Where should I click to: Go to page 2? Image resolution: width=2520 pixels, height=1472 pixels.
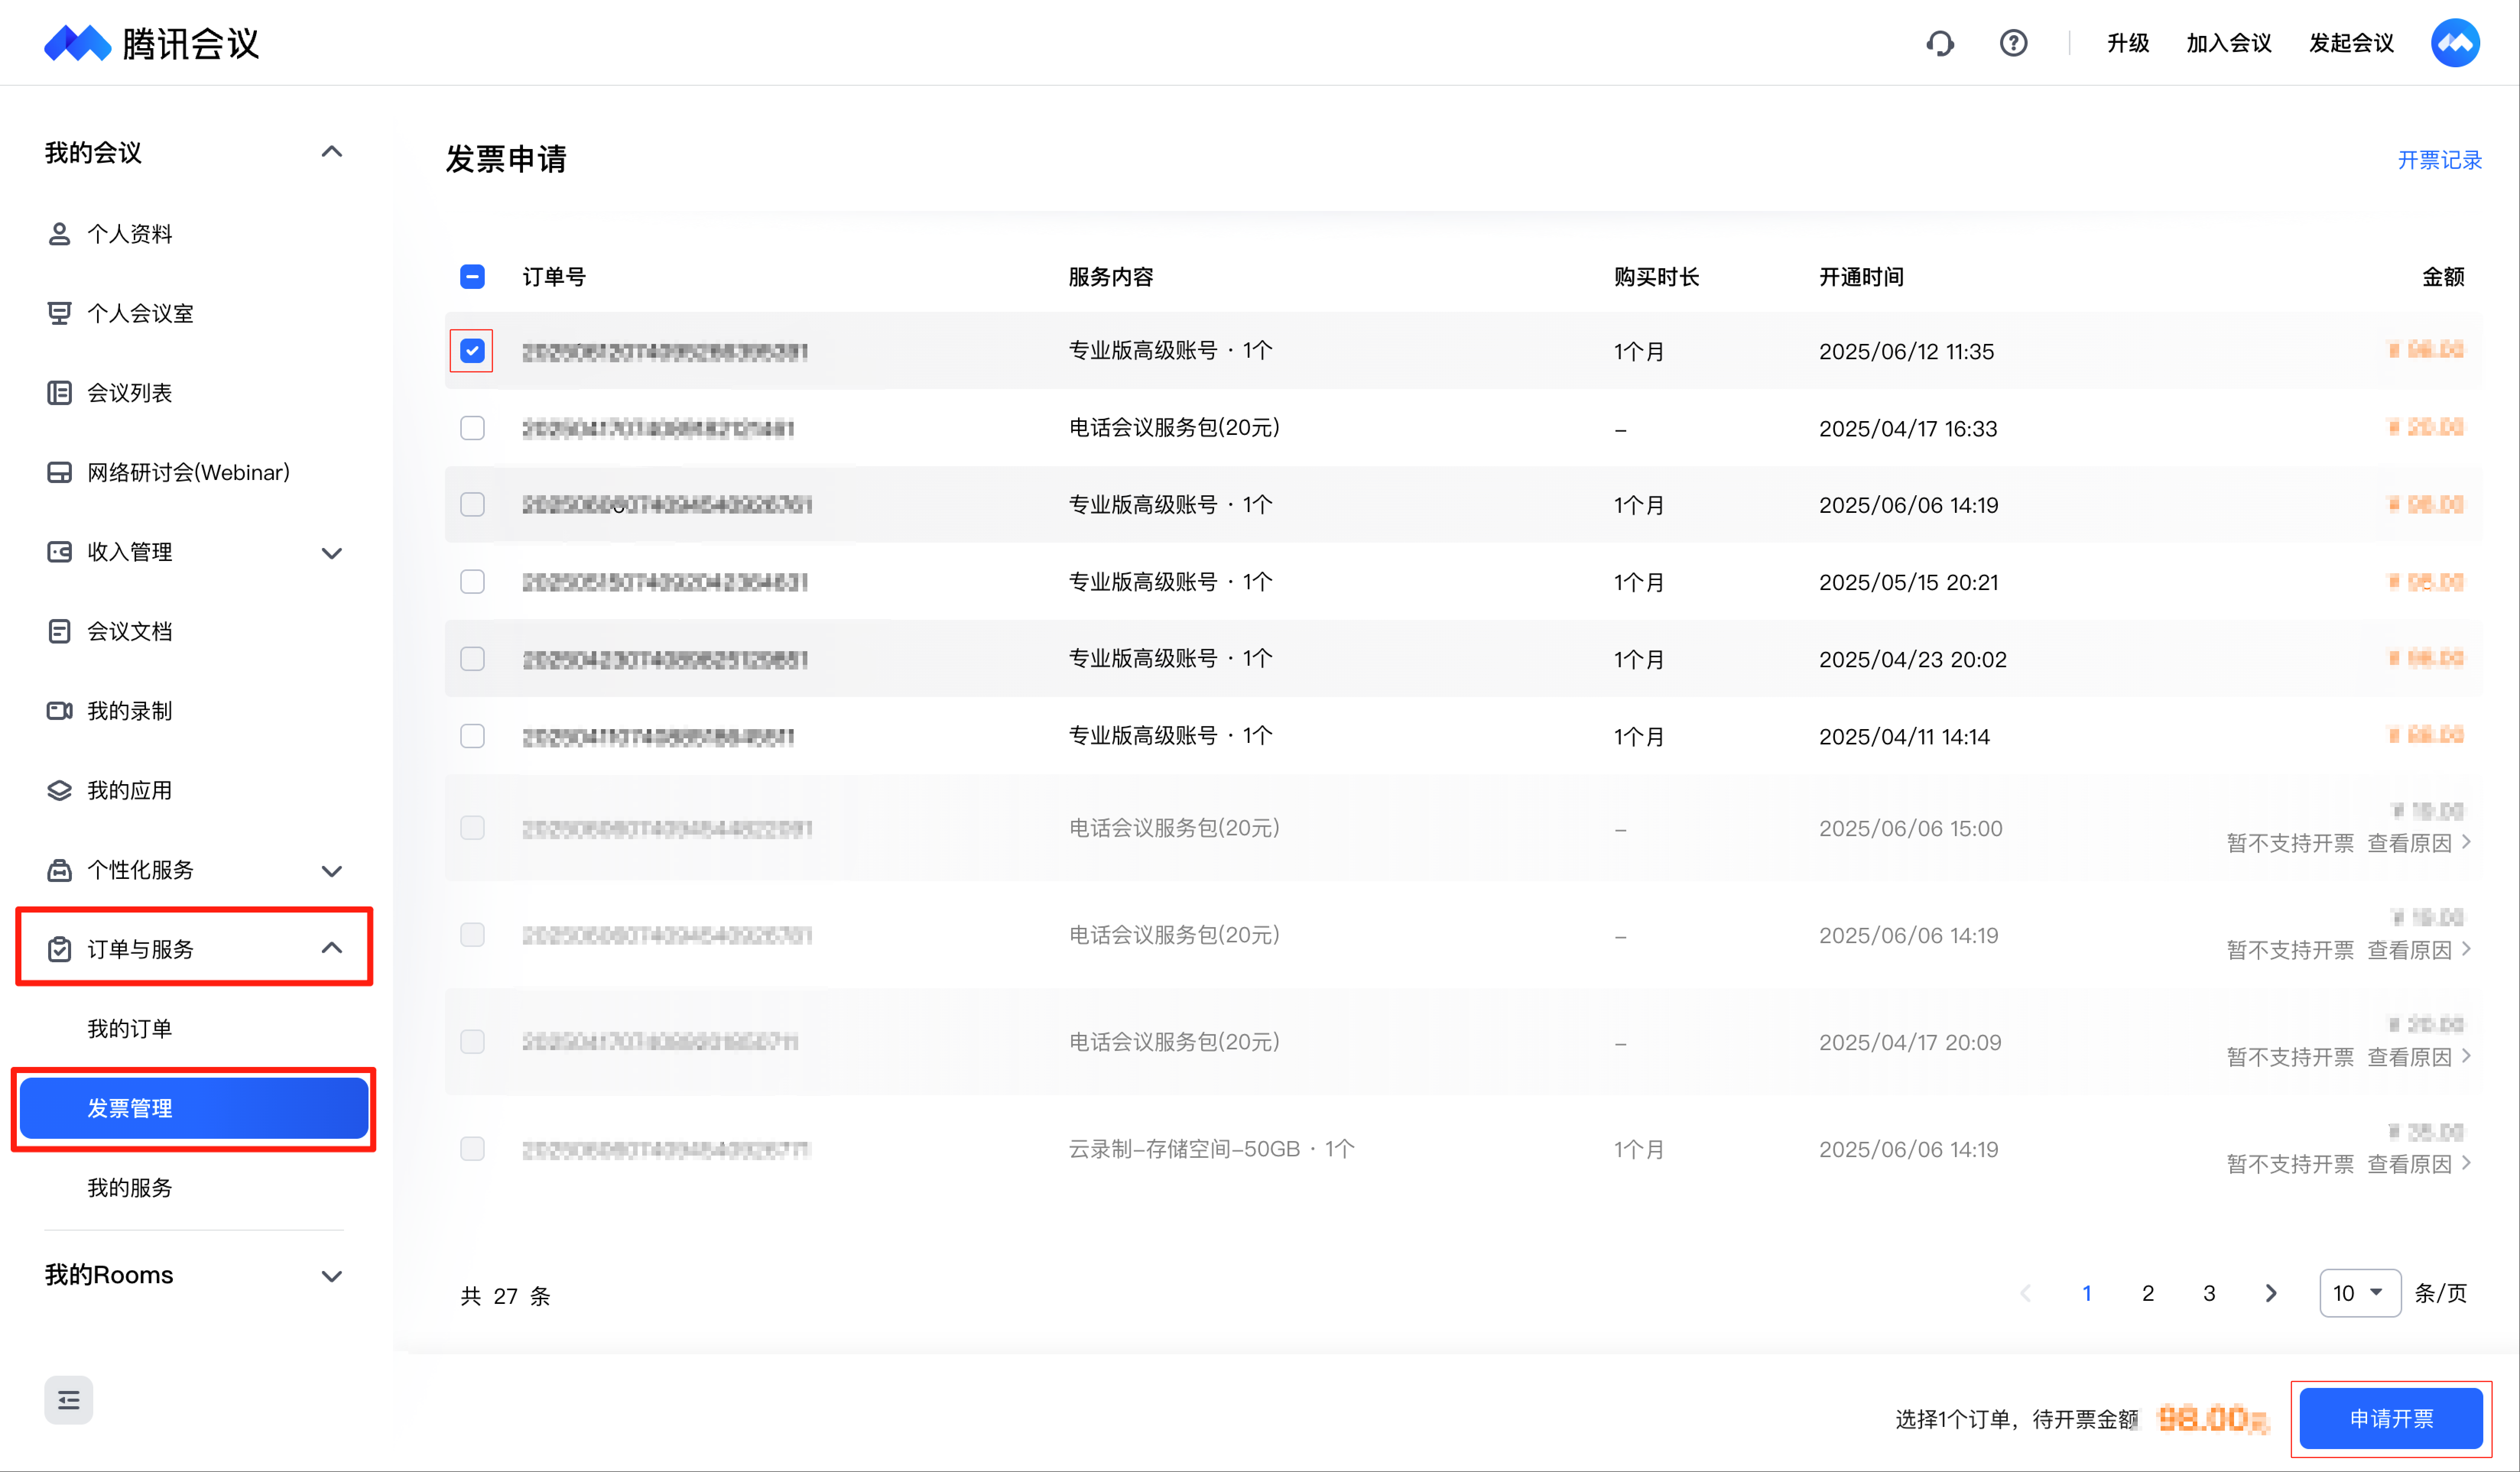tap(2148, 1293)
